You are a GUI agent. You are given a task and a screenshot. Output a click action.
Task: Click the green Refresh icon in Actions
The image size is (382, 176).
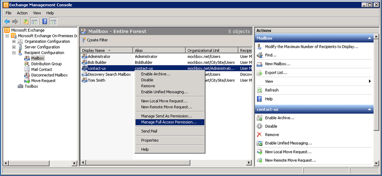(x=260, y=90)
